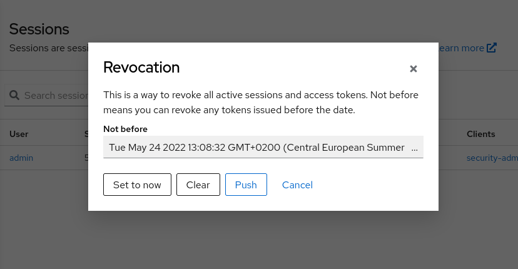Click the Revocation dialog title

pos(141,68)
